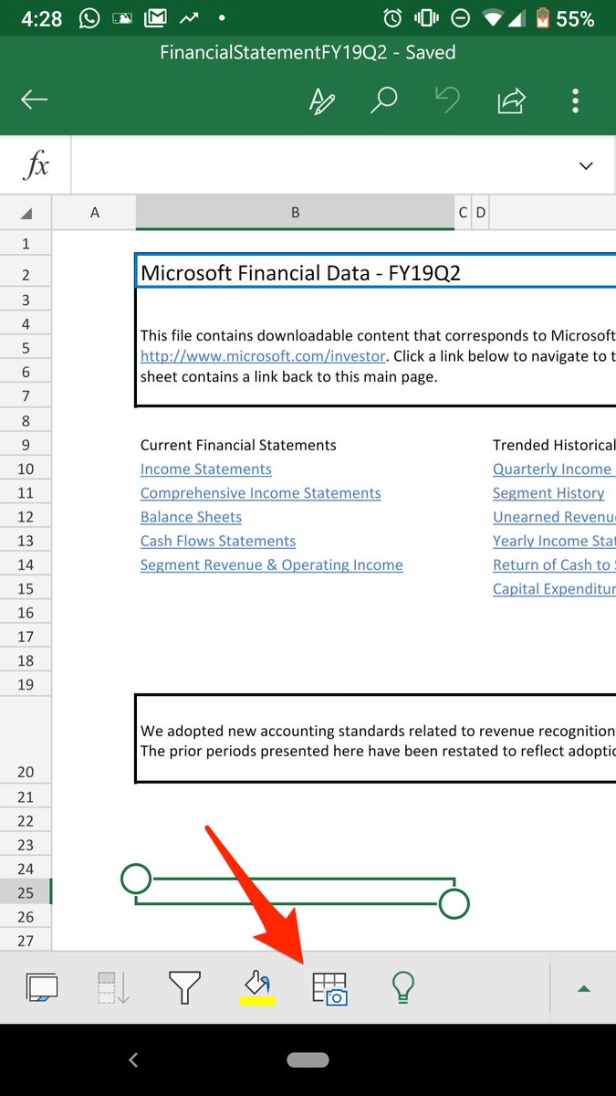Tap the insert data from picture icon
The width and height of the screenshot is (616, 1096).
[329, 989]
